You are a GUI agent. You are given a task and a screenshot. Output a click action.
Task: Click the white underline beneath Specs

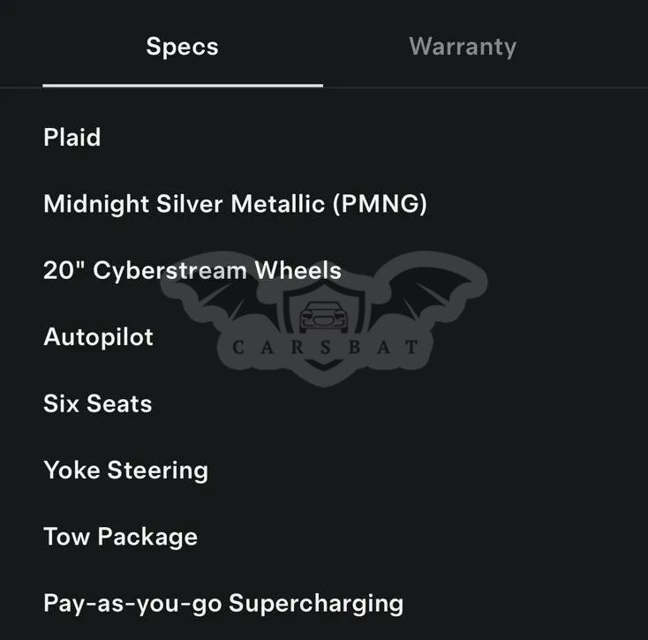pos(182,86)
